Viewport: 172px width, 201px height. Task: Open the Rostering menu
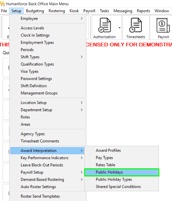(x=57, y=11)
